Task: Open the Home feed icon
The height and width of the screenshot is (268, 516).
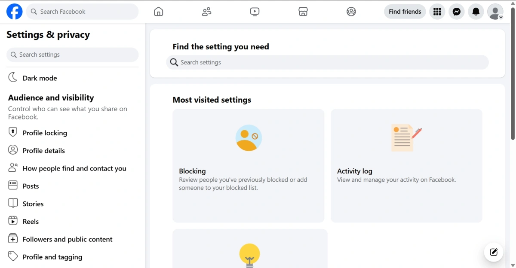Action: [x=159, y=12]
